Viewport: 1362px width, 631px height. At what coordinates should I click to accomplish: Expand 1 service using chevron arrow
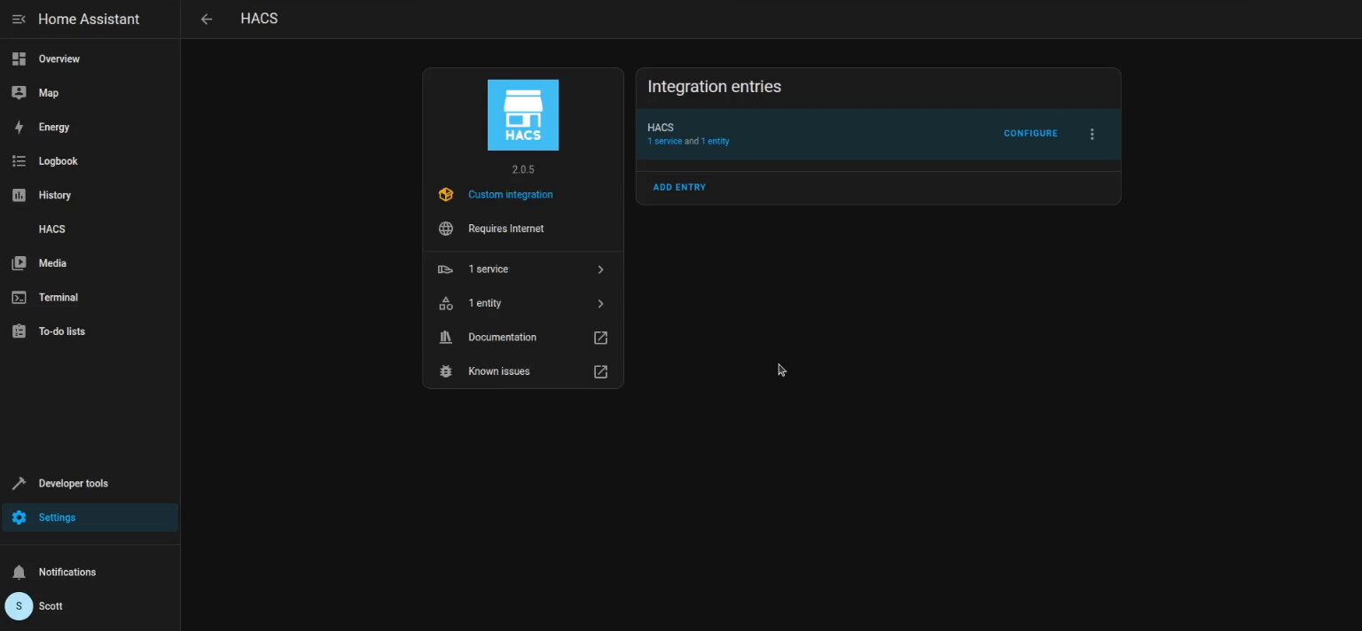point(600,269)
